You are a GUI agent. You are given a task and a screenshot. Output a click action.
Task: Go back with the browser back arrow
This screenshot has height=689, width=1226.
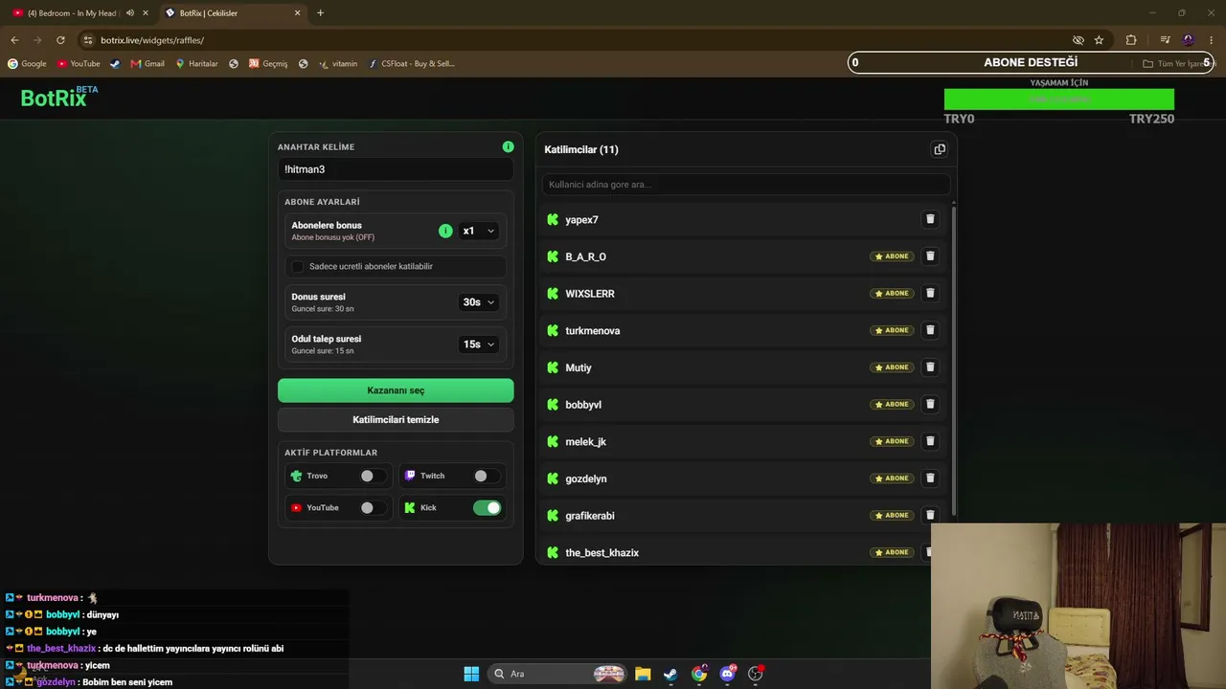[x=14, y=40]
